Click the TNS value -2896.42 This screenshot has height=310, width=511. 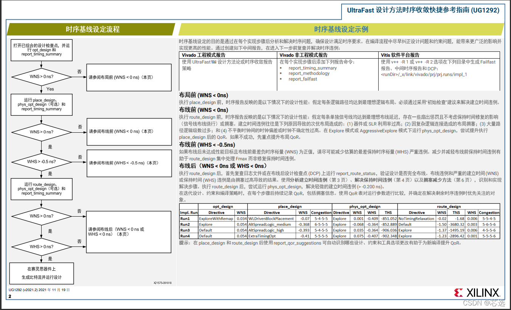(x=457, y=236)
